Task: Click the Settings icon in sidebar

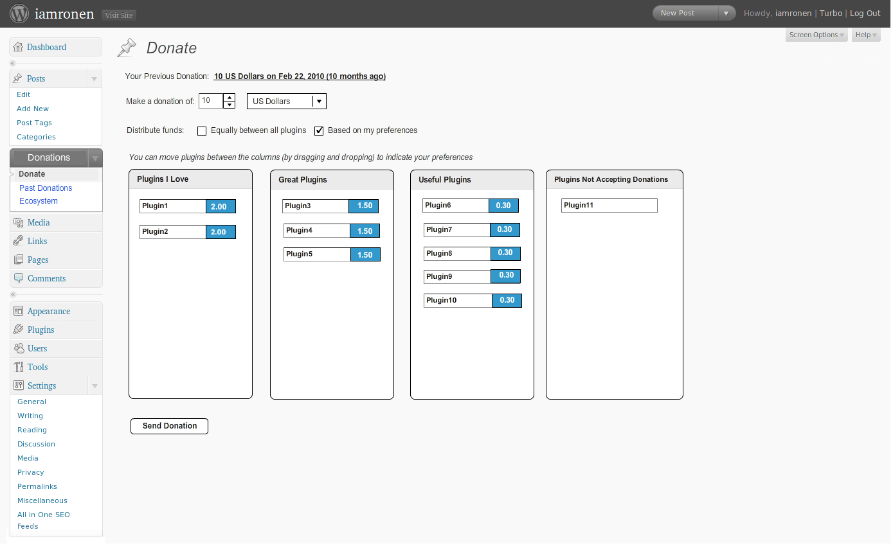Action: coord(18,385)
